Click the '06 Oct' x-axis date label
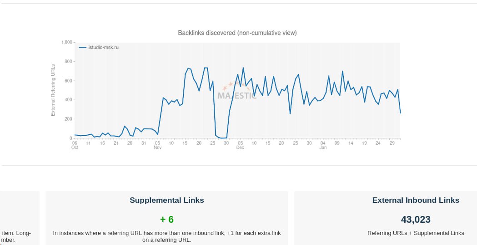This screenshot has height=245, width=477. pos(75,145)
